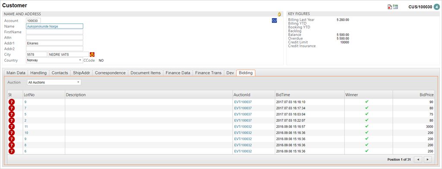Click the red status 7 icon for lot 9 EVT/100037
The width and height of the screenshot is (442, 169).
(12, 102)
